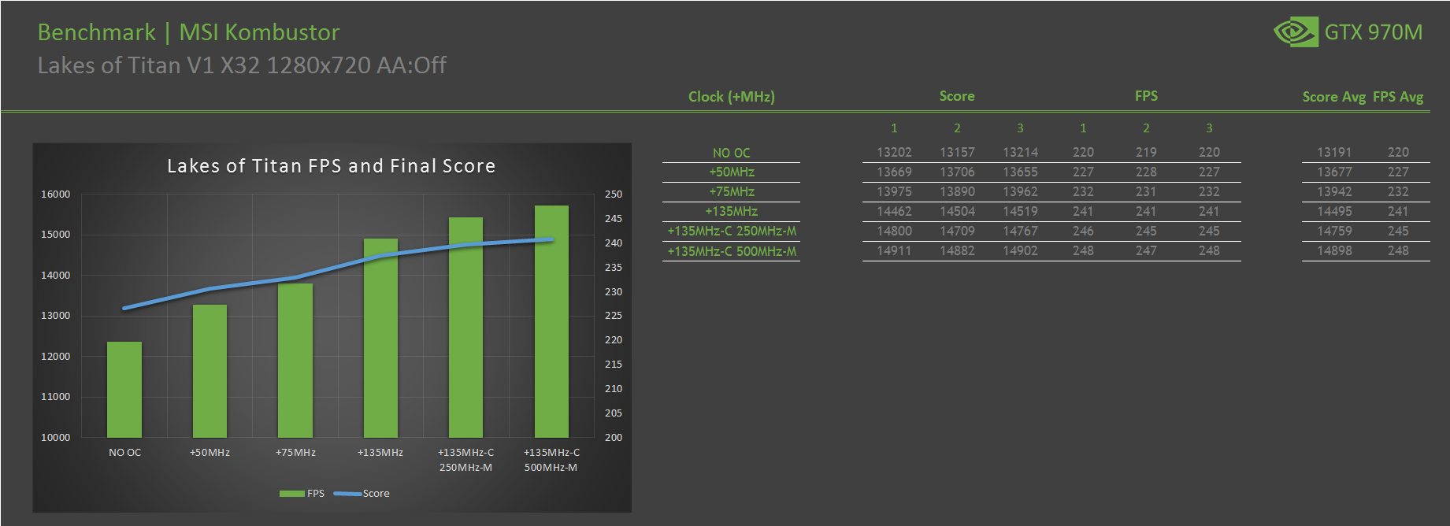
Task: Click the Score Avg value '14759'
Action: point(1334,232)
